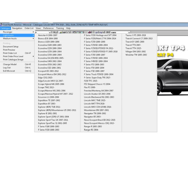Choose Print Preview menu entry

[x=9, y=50]
